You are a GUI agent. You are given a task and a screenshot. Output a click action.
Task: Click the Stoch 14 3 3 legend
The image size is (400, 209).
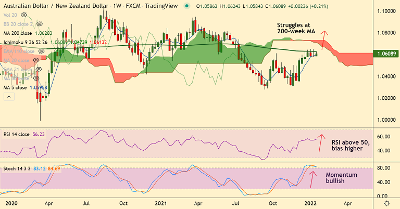click(17, 168)
